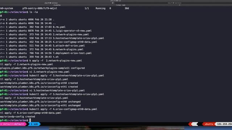The width and height of the screenshot is (232, 130).
Task: Click the vi 2.network-plugins-new.yaml command
Action: click(49, 72)
